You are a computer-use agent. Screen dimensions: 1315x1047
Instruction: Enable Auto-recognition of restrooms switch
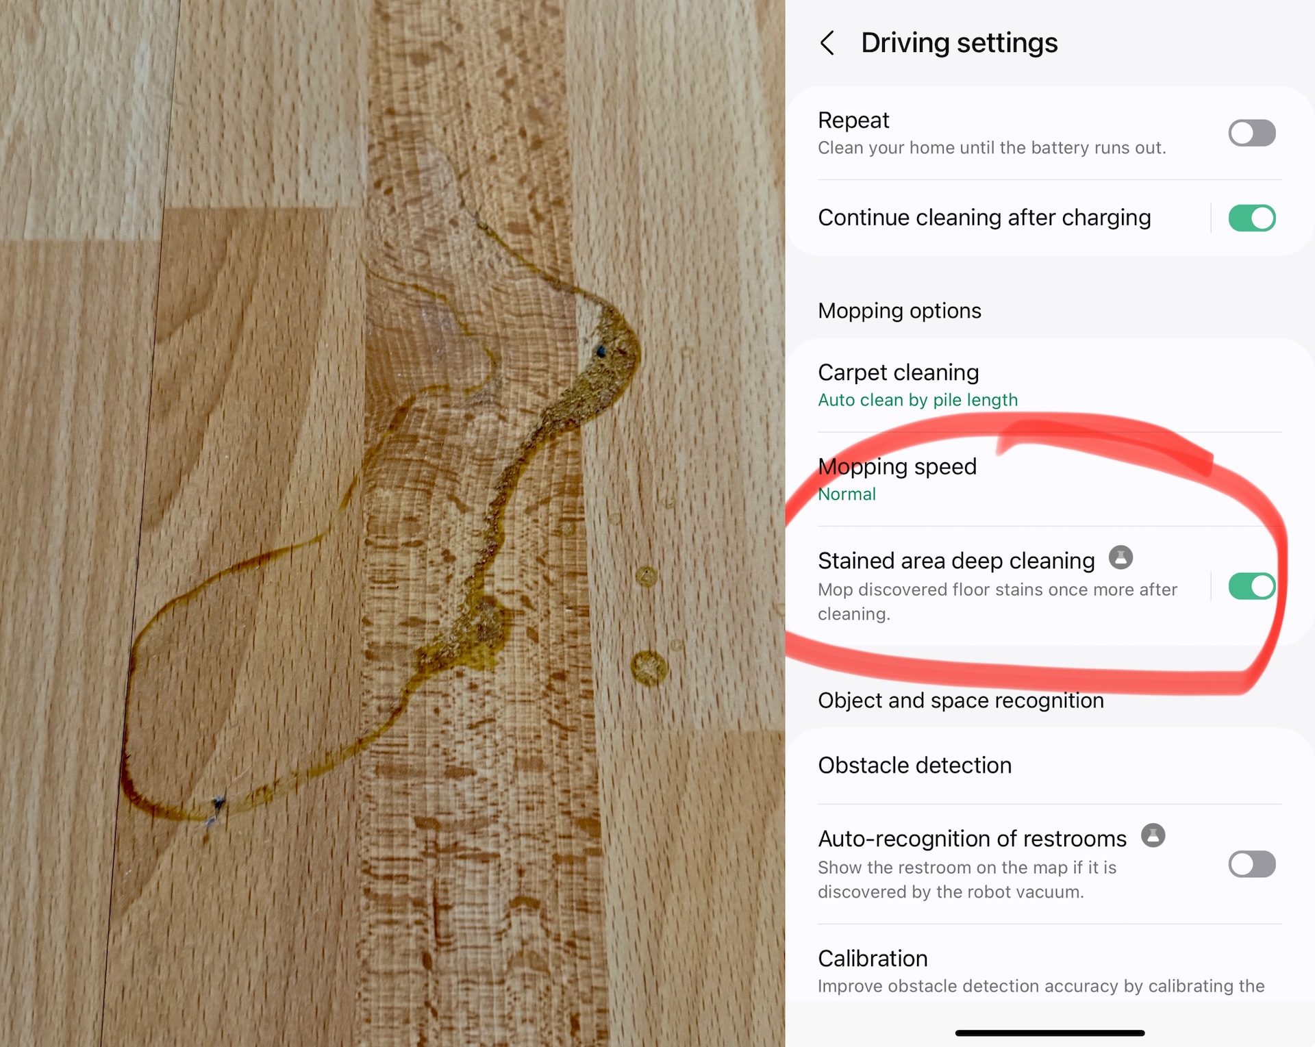(x=1251, y=864)
